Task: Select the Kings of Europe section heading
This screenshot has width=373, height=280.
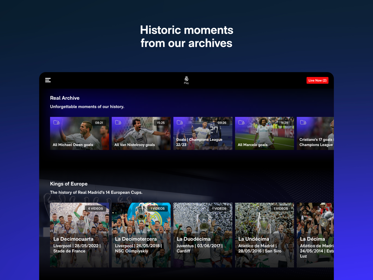Action: tap(69, 184)
